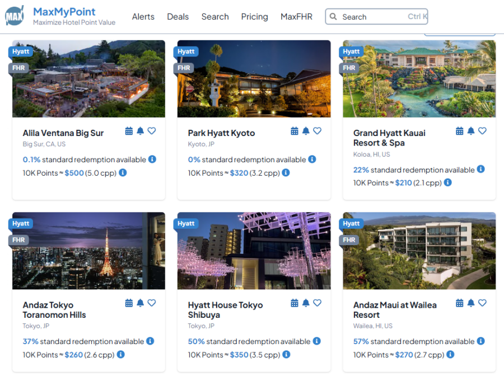Open calendar for Andaz Tokyo Toranomon Hills
The height and width of the screenshot is (376, 504).
pyautogui.click(x=129, y=303)
